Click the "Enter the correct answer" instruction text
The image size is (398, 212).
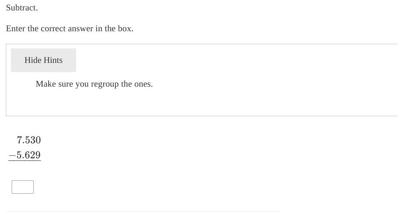click(70, 29)
